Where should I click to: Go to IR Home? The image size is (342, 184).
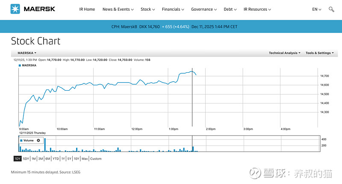(x=87, y=9)
